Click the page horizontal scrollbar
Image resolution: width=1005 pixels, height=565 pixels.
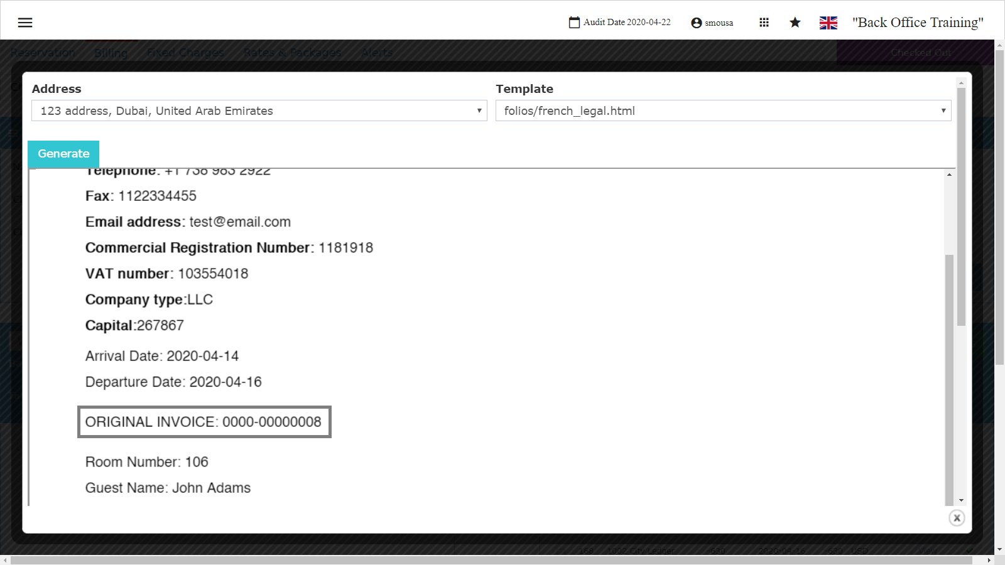pyautogui.click(x=491, y=560)
